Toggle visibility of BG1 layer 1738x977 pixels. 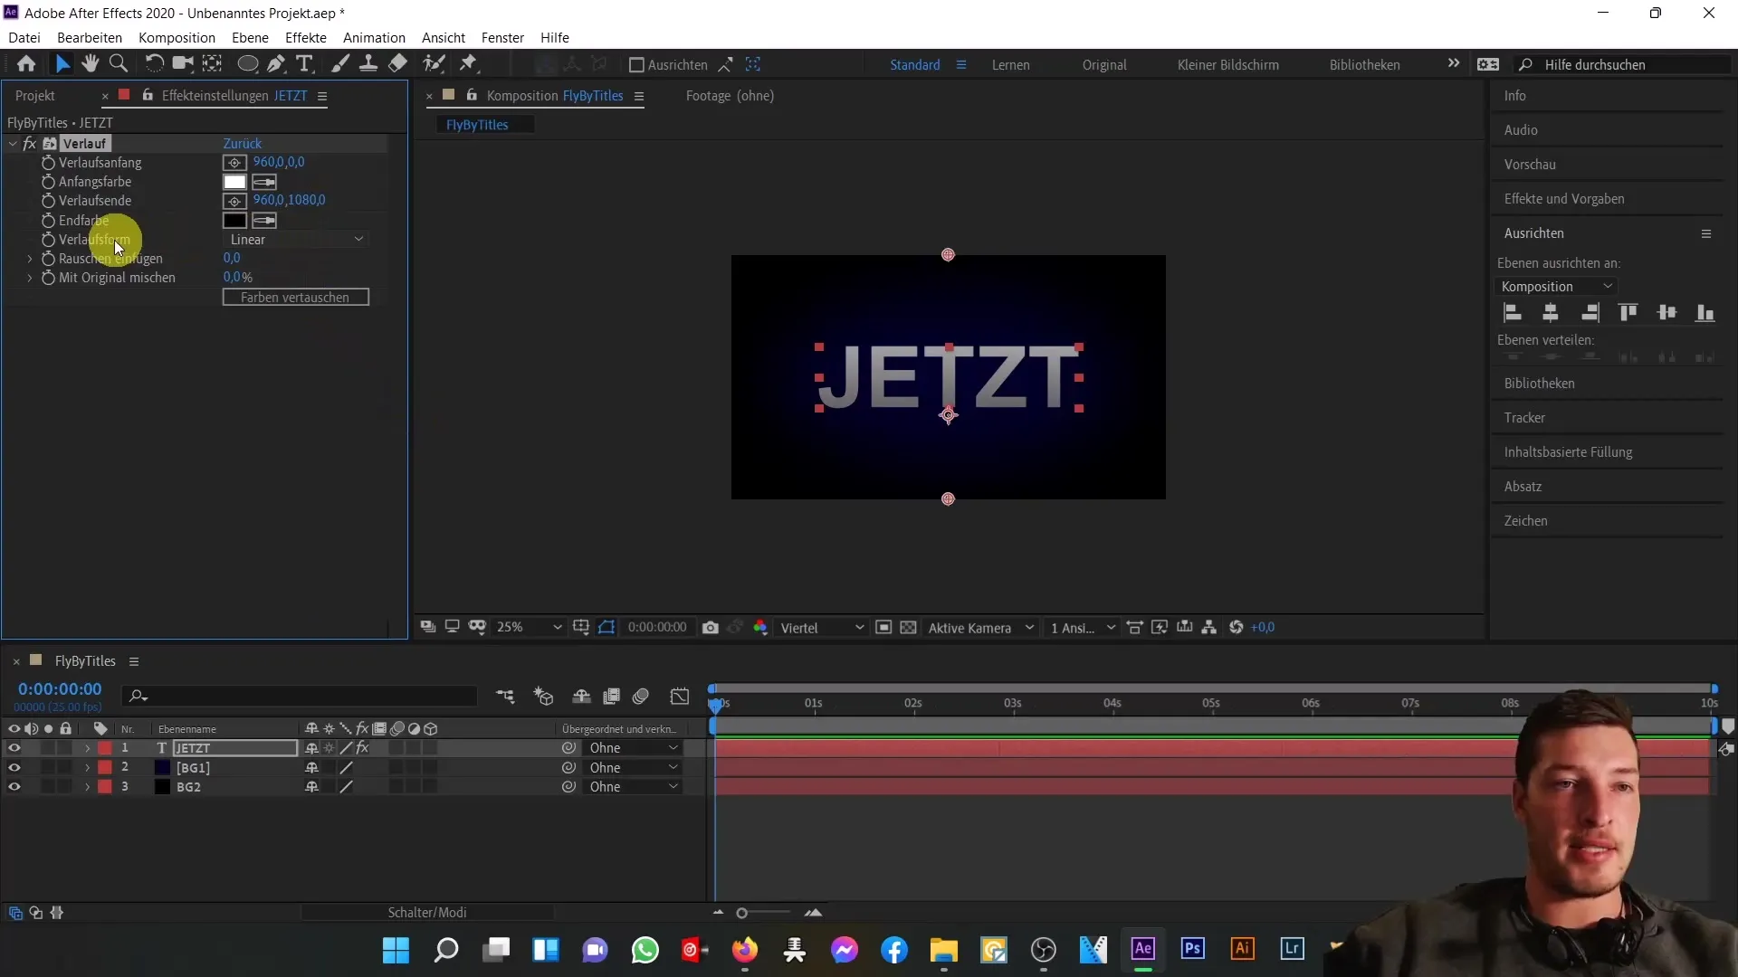(14, 767)
